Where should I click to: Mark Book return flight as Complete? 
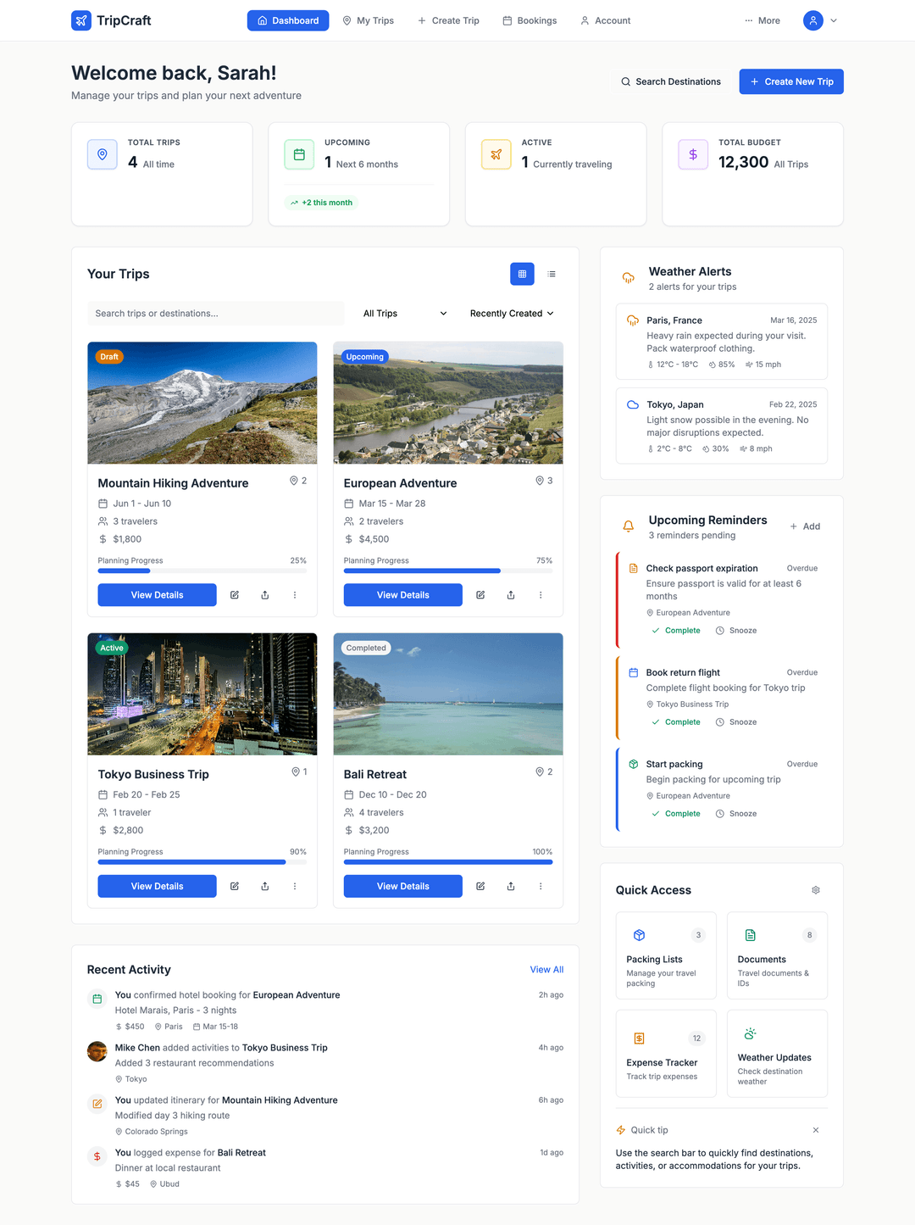click(675, 721)
